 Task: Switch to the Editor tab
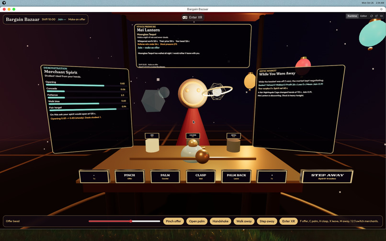click(363, 16)
